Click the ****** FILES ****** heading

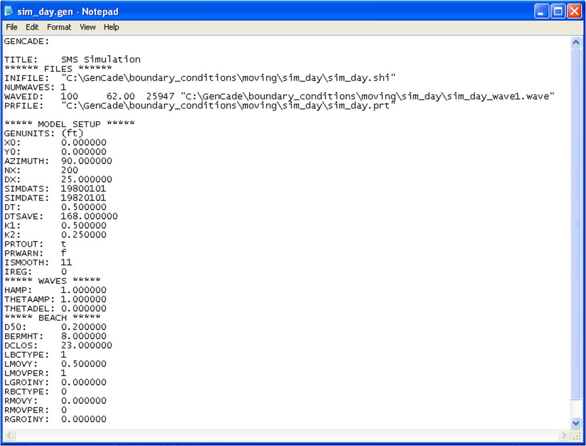(x=58, y=69)
